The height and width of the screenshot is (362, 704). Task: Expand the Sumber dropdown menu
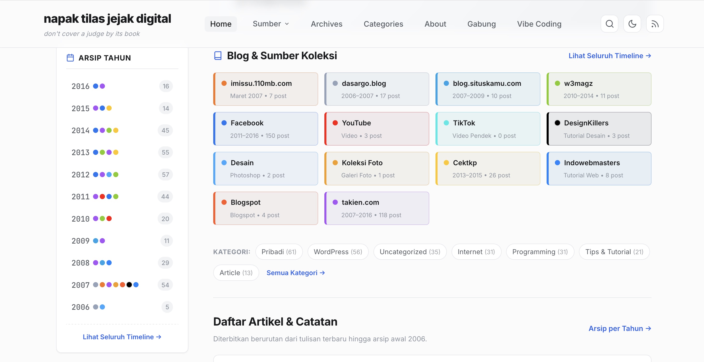click(271, 24)
